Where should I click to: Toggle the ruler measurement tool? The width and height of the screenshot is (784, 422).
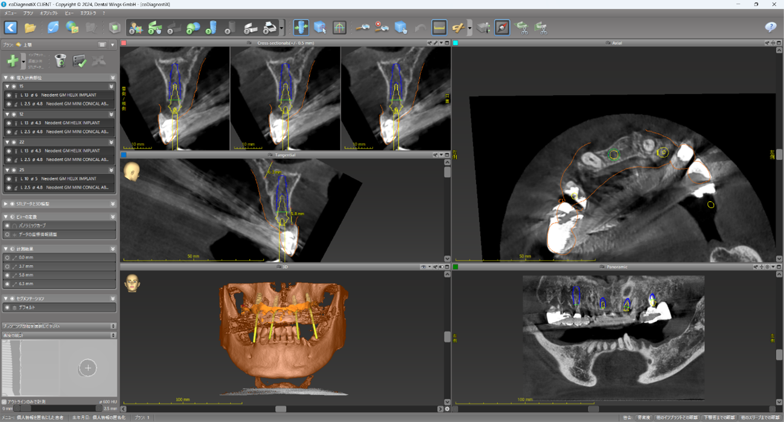click(x=439, y=28)
